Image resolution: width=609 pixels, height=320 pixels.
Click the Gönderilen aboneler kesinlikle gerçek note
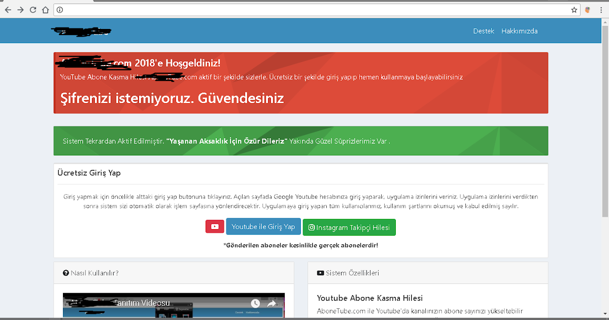click(300, 245)
